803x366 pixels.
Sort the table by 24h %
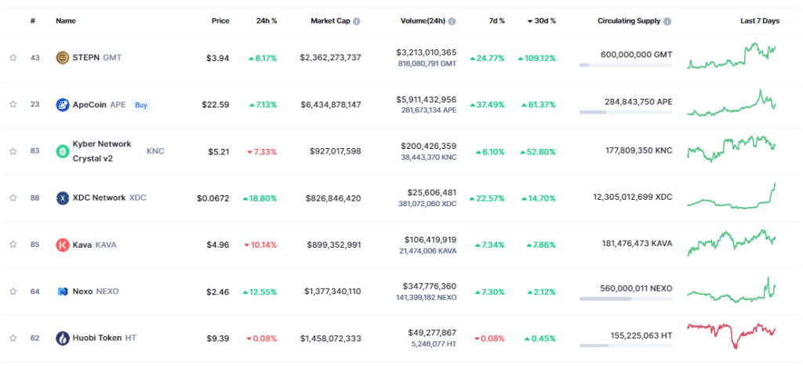267,21
